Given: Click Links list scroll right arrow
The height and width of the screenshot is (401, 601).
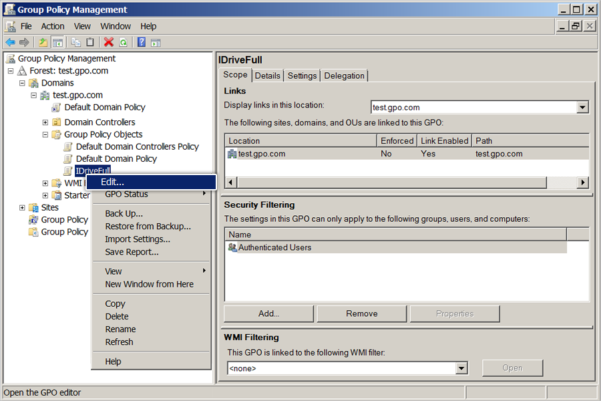Looking at the screenshot, I should [583, 182].
